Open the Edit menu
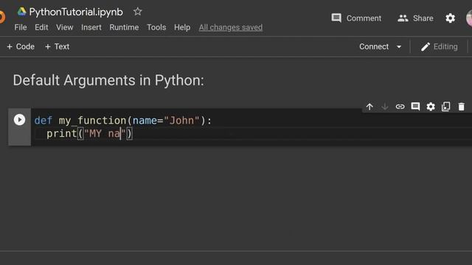The height and width of the screenshot is (265, 472). coord(41,27)
